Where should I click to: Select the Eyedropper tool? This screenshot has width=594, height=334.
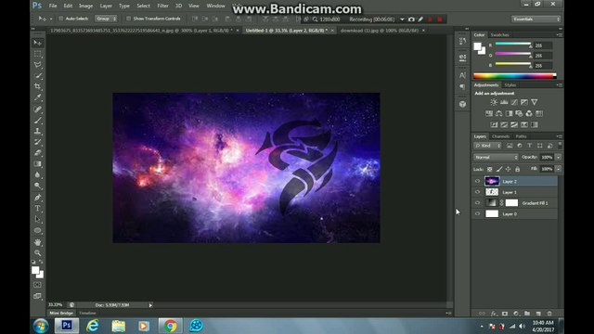point(38,97)
